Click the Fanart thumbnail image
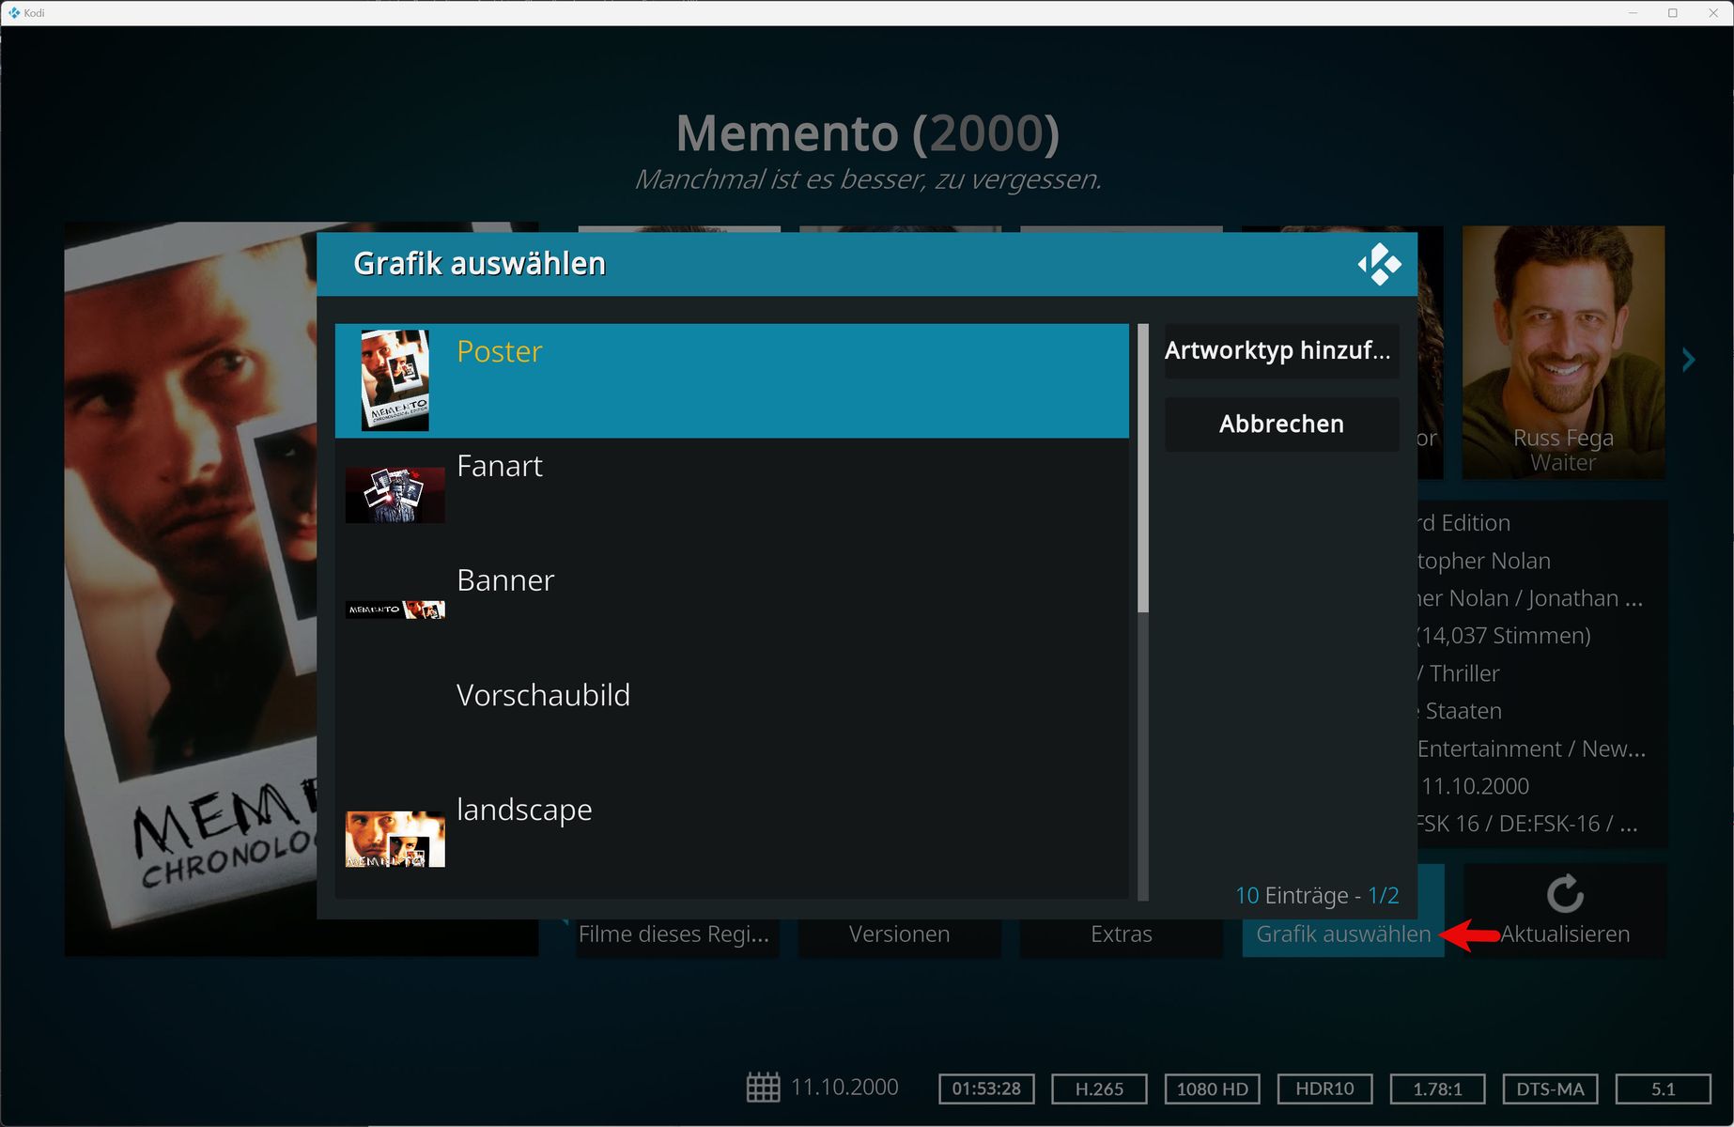1734x1127 pixels. pos(395,495)
